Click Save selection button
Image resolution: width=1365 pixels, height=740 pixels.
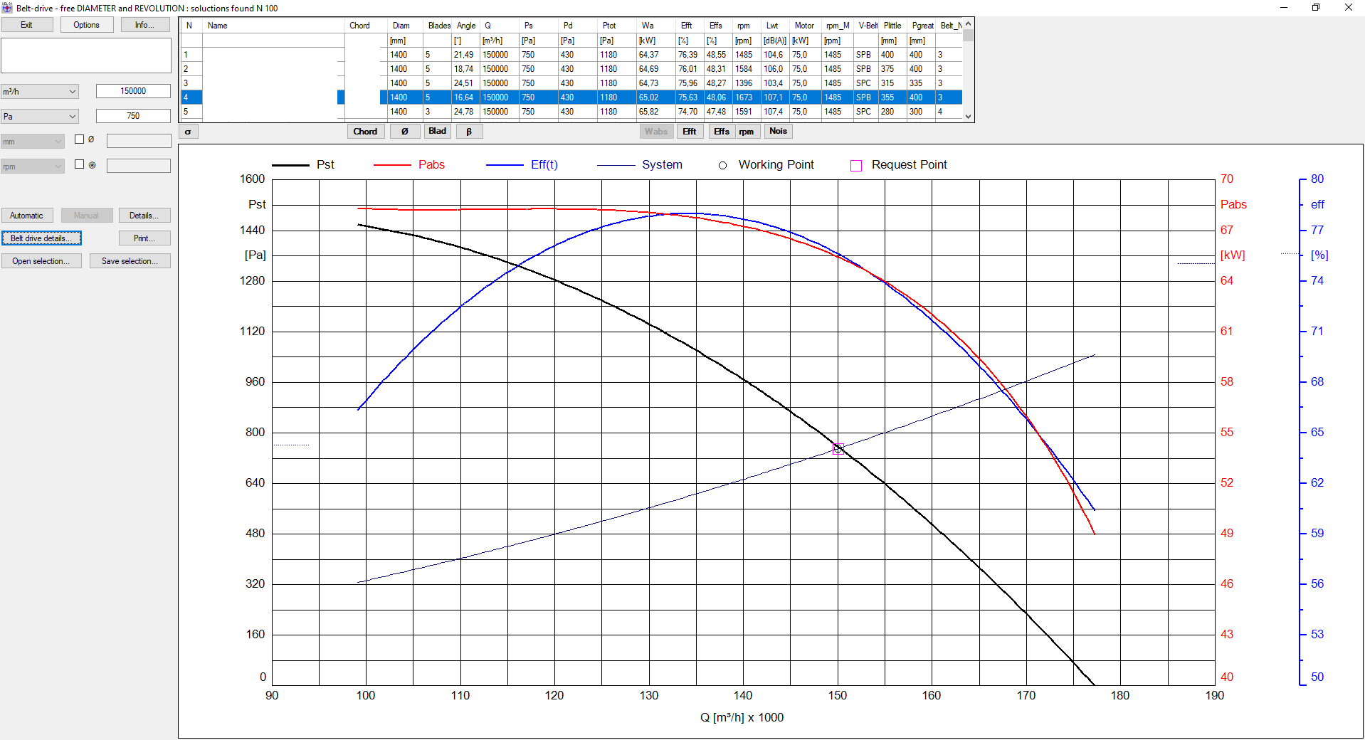tap(130, 261)
